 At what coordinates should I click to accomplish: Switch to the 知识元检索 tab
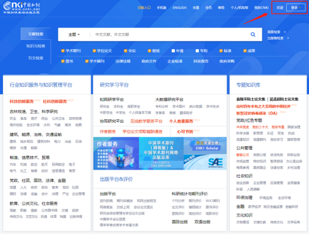pyautogui.click(x=36, y=46)
